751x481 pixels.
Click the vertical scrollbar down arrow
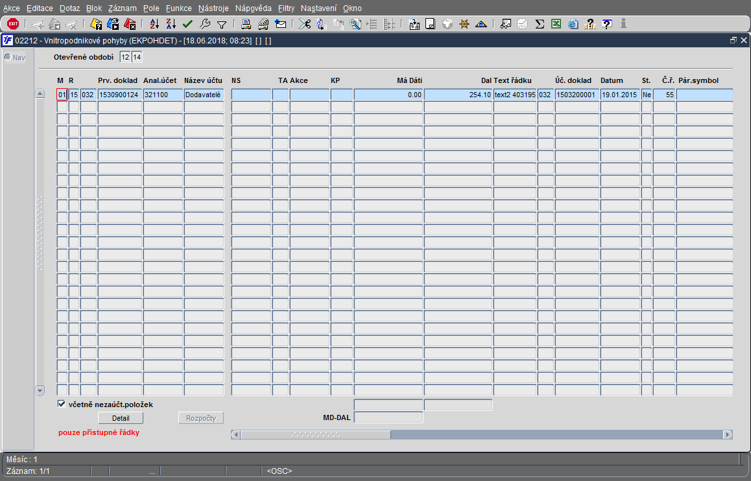click(x=40, y=390)
